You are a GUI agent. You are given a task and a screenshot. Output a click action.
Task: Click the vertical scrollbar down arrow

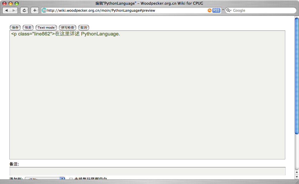[x=297, y=177]
